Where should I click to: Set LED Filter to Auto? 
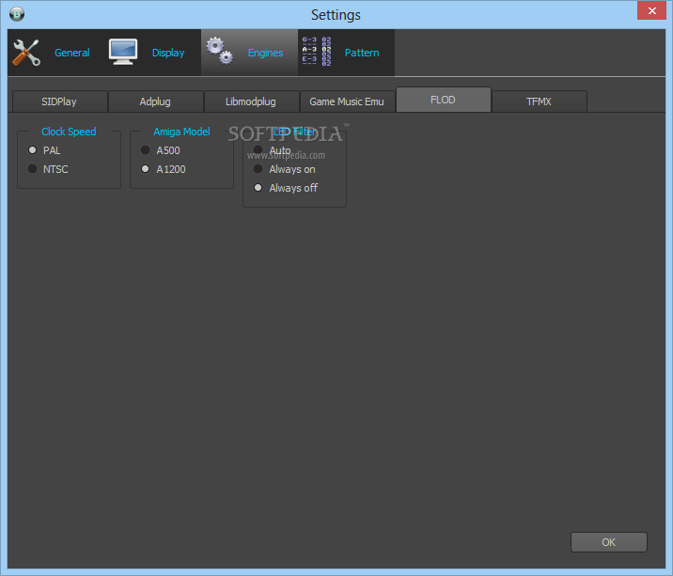click(x=272, y=150)
